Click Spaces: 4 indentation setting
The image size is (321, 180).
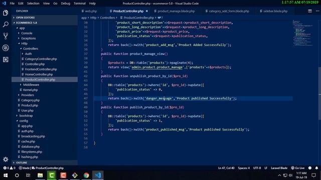point(244,168)
